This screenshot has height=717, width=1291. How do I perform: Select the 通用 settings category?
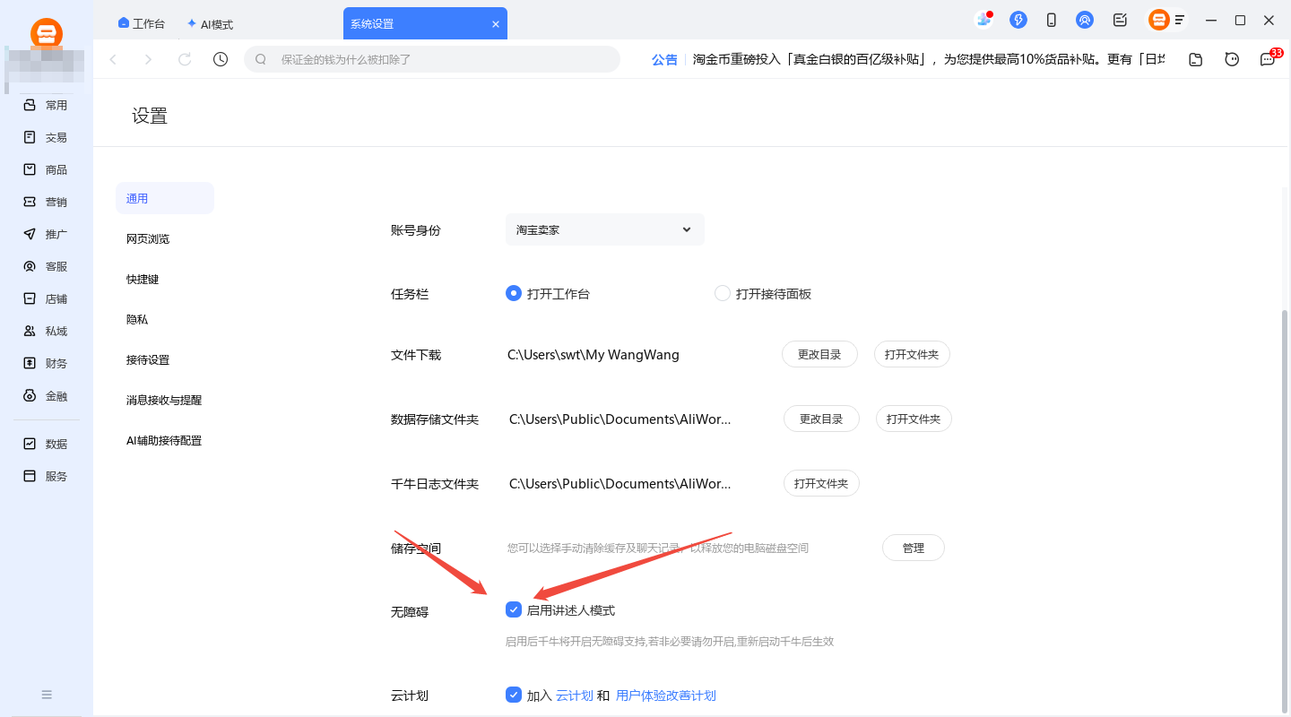tap(165, 198)
